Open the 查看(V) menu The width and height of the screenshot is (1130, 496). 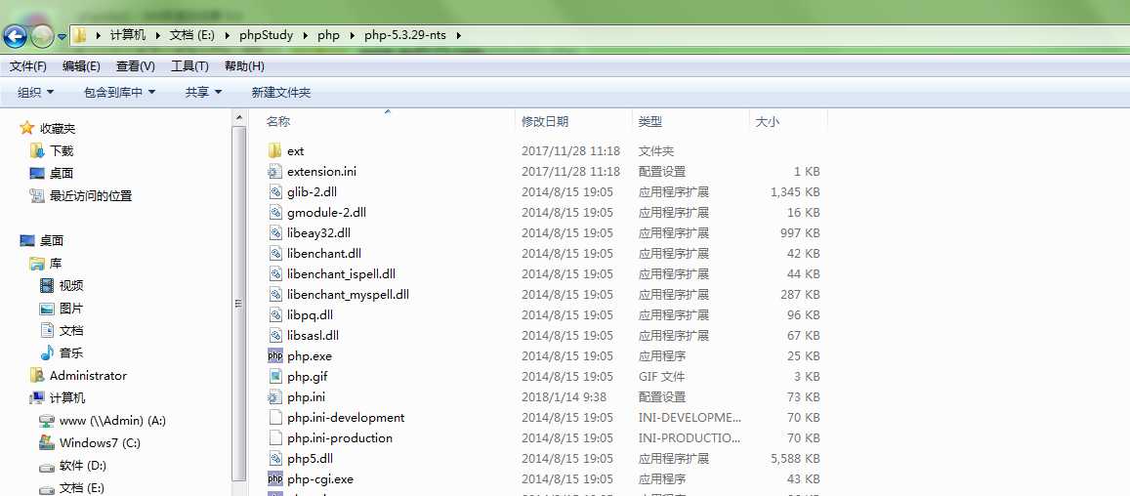136,66
